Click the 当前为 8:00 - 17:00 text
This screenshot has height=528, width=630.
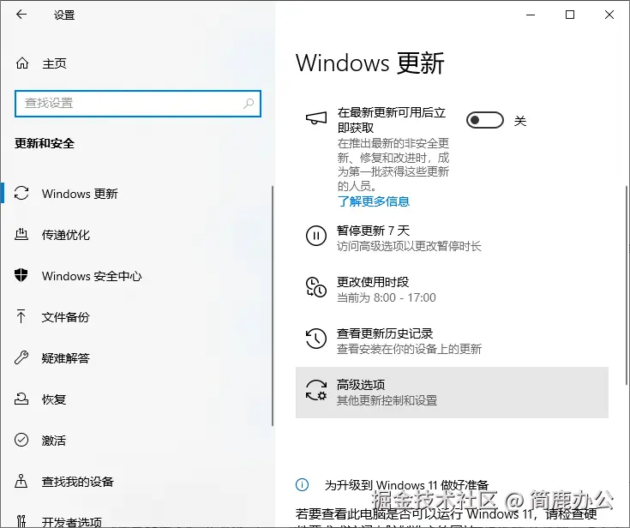tap(386, 297)
